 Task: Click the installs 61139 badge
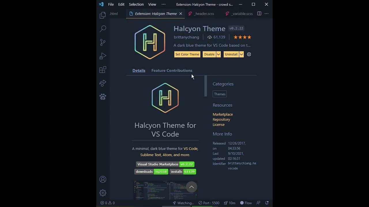tap(183, 172)
